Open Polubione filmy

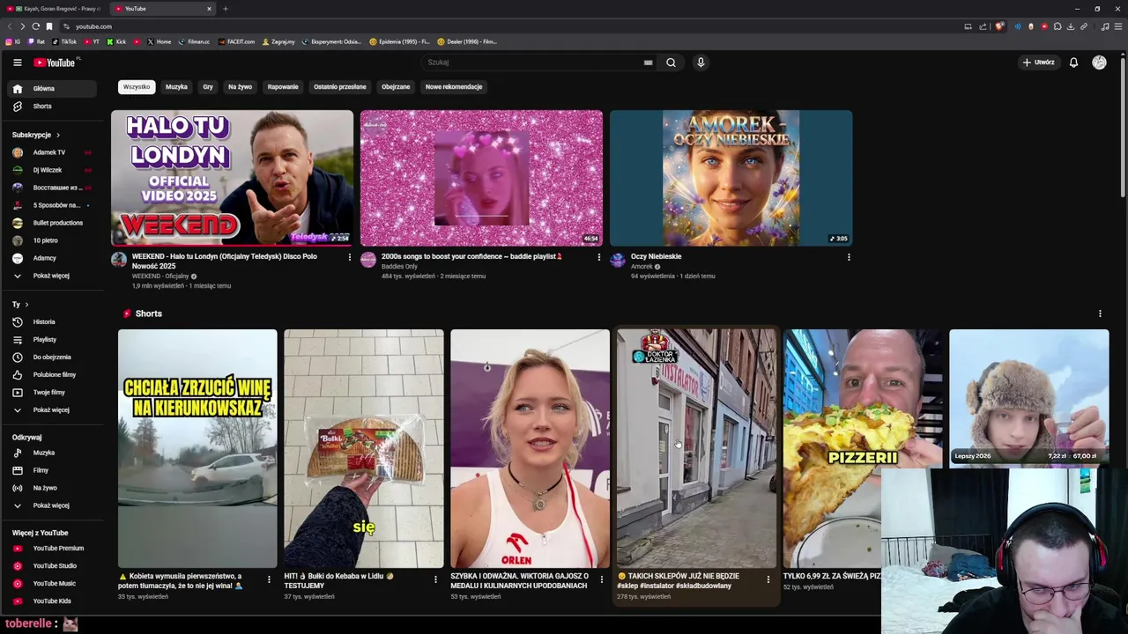[x=52, y=375]
